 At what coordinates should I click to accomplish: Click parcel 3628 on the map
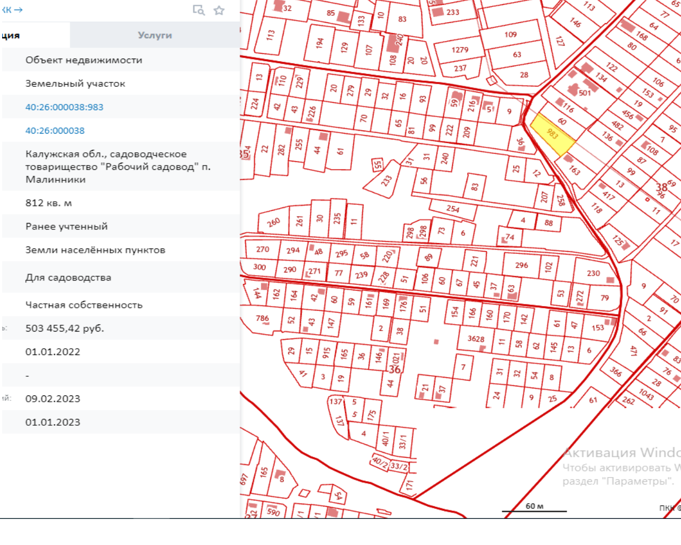pos(476,339)
